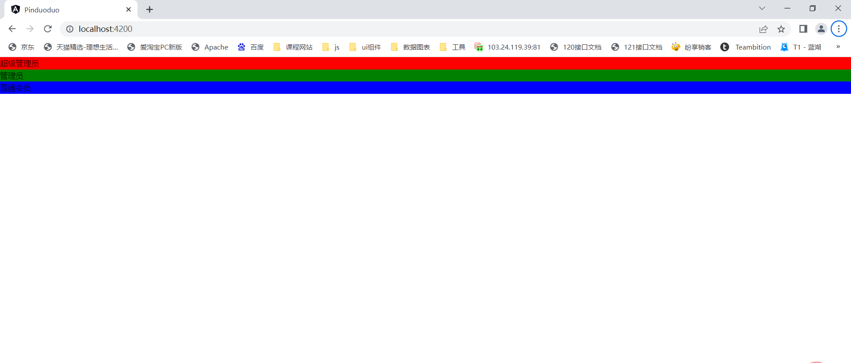Screen dimensions: 851x363
Task: Click the blue 普通会员 row
Action: coord(425,88)
